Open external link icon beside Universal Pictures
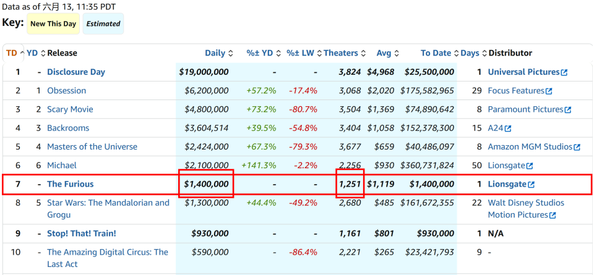This screenshot has height=275, width=594. [564, 72]
